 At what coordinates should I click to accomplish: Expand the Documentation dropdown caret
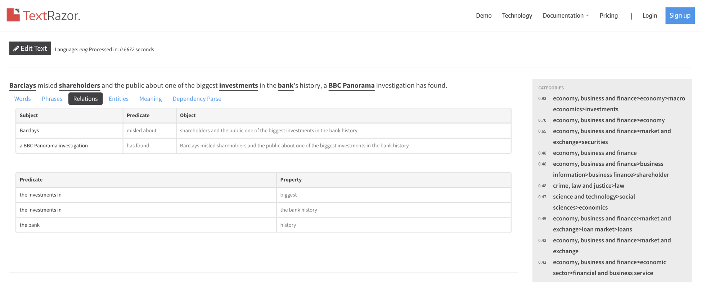(587, 16)
